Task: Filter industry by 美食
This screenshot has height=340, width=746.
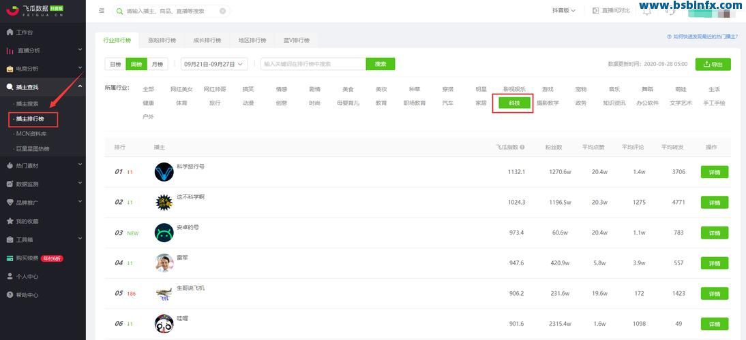Action: 348,89
